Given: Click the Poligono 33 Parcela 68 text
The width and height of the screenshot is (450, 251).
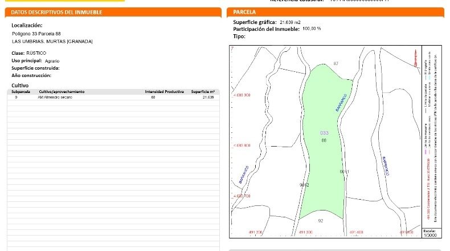Looking at the screenshot, I should [36, 34].
